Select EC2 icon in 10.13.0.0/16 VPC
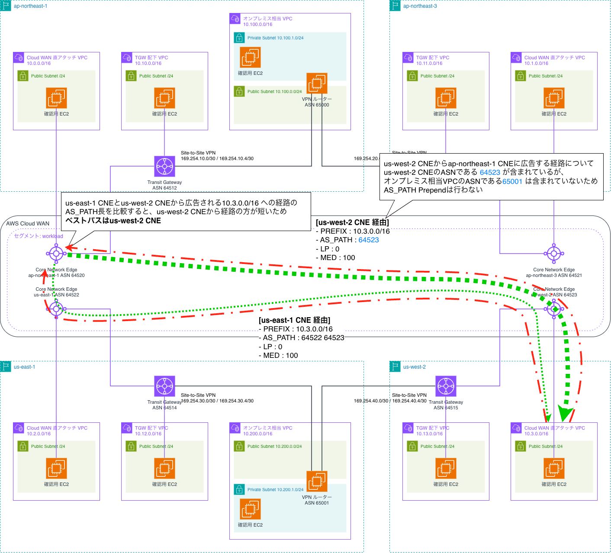Viewport: 611px width, 553px height. tap(446, 468)
